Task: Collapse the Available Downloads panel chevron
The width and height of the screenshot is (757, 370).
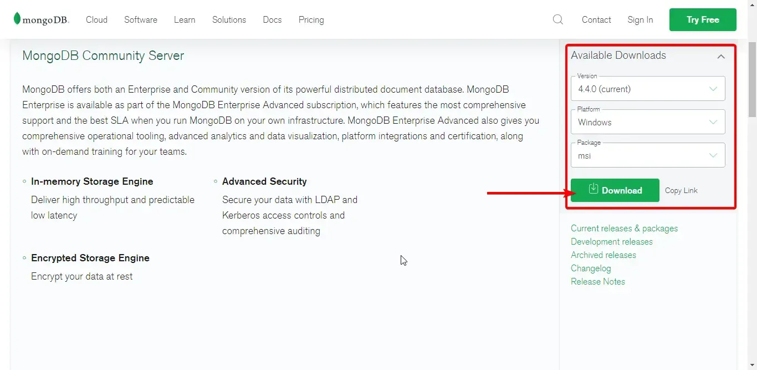Action: point(721,57)
